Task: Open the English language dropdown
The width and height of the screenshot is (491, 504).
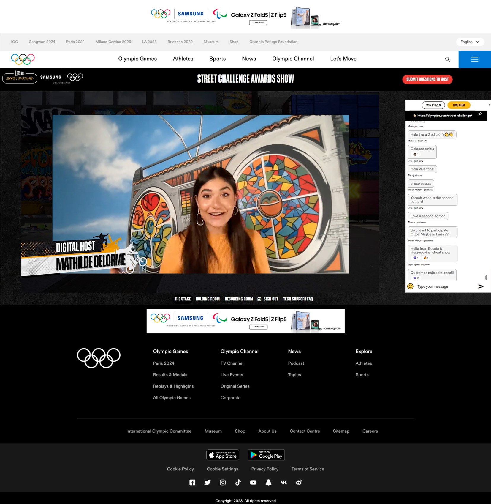Action: point(470,42)
